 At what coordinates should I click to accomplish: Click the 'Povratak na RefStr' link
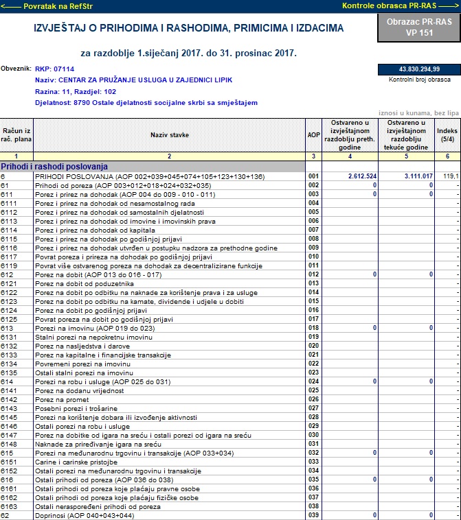click(x=47, y=6)
